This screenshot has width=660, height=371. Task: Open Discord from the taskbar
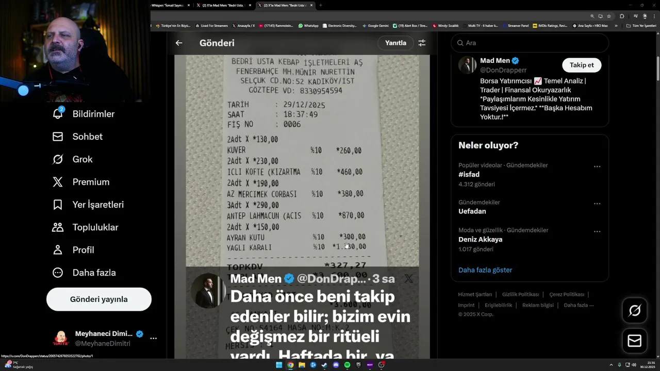click(x=336, y=365)
